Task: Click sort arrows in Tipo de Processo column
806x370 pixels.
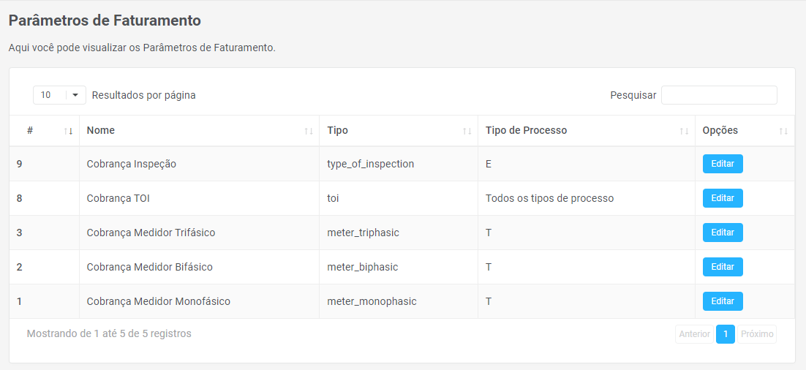Action: point(684,131)
